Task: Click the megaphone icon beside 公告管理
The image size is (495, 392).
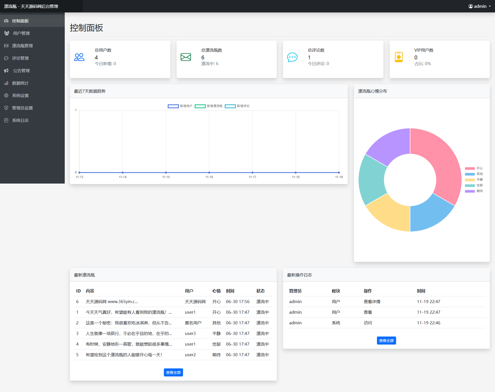Action: point(6,71)
